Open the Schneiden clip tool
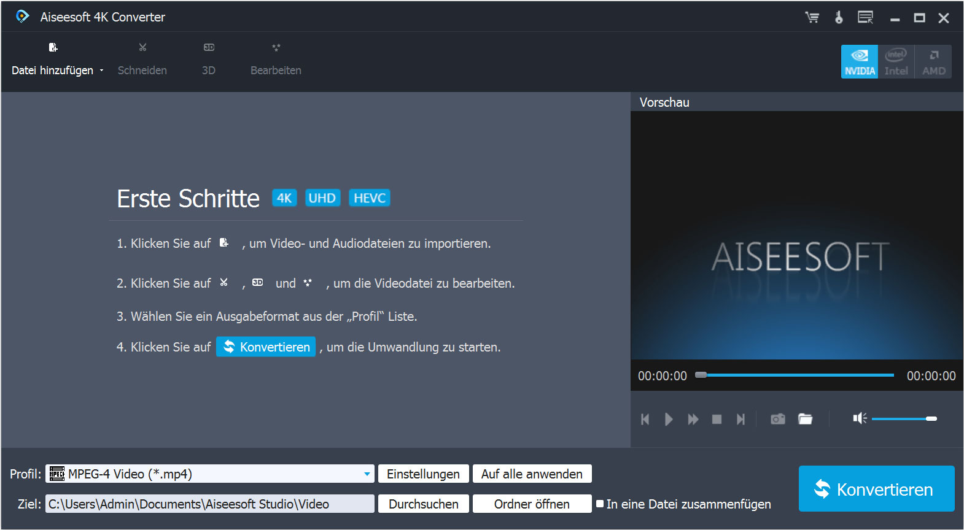 (142, 60)
